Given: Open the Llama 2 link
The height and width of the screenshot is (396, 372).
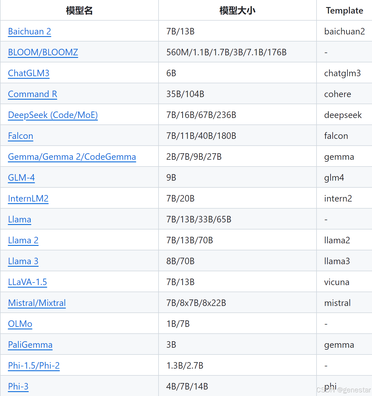Looking at the screenshot, I should click(x=23, y=240).
